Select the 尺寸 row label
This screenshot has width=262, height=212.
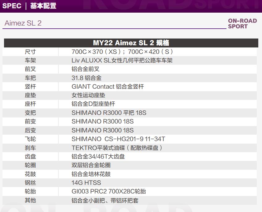30,52
